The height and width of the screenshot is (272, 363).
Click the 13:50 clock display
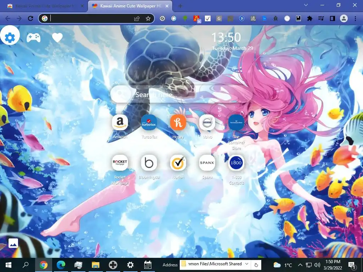coord(226,37)
